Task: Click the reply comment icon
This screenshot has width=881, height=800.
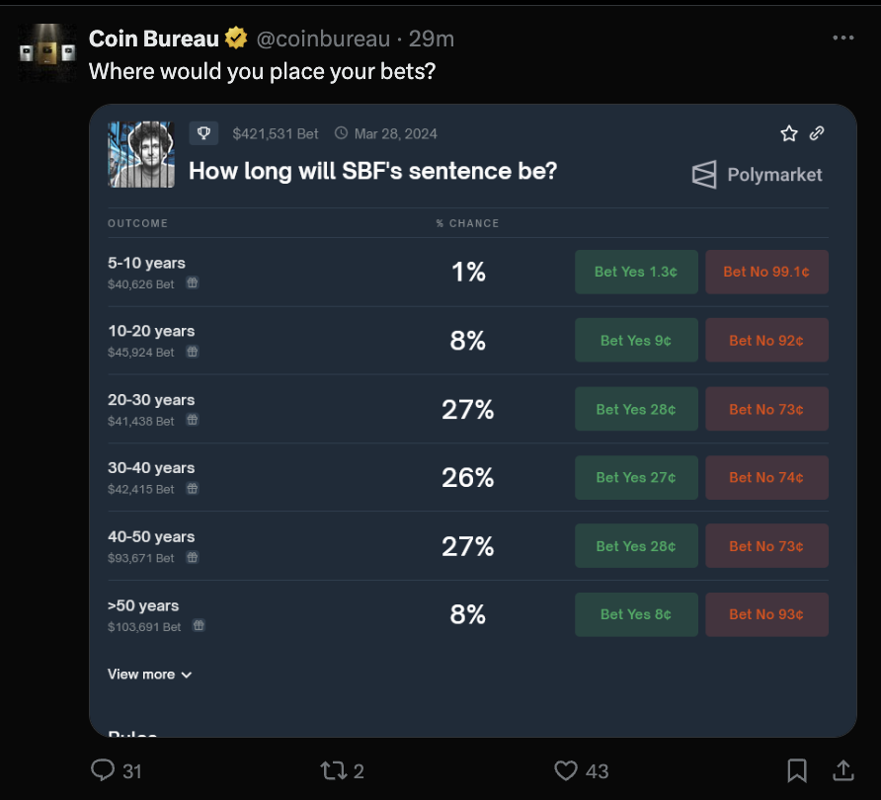Action: click(103, 770)
